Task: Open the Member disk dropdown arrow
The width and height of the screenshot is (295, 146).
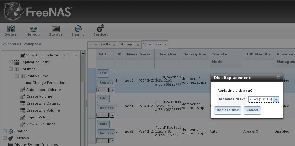Action: 276,99
